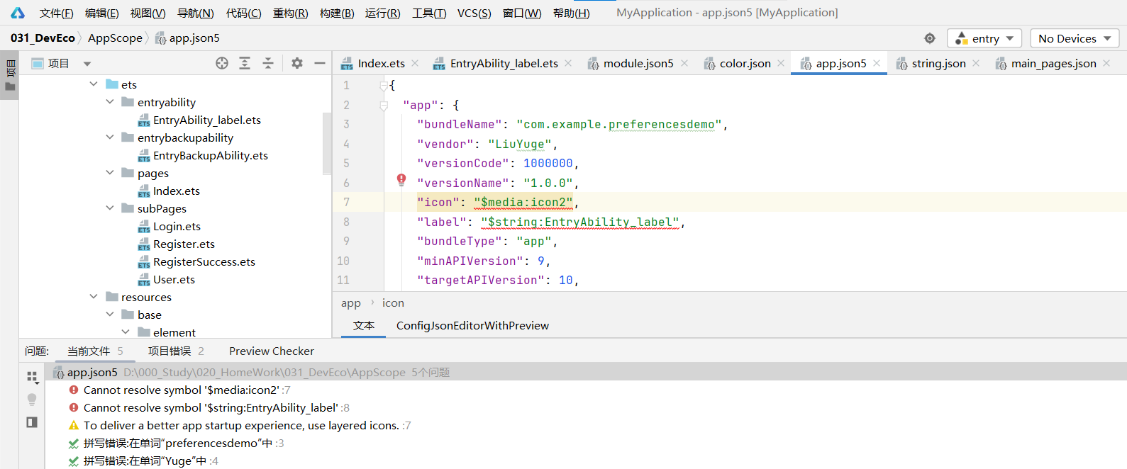Close the Index.ets editor tab
Image resolution: width=1127 pixels, height=469 pixels.
415,63
